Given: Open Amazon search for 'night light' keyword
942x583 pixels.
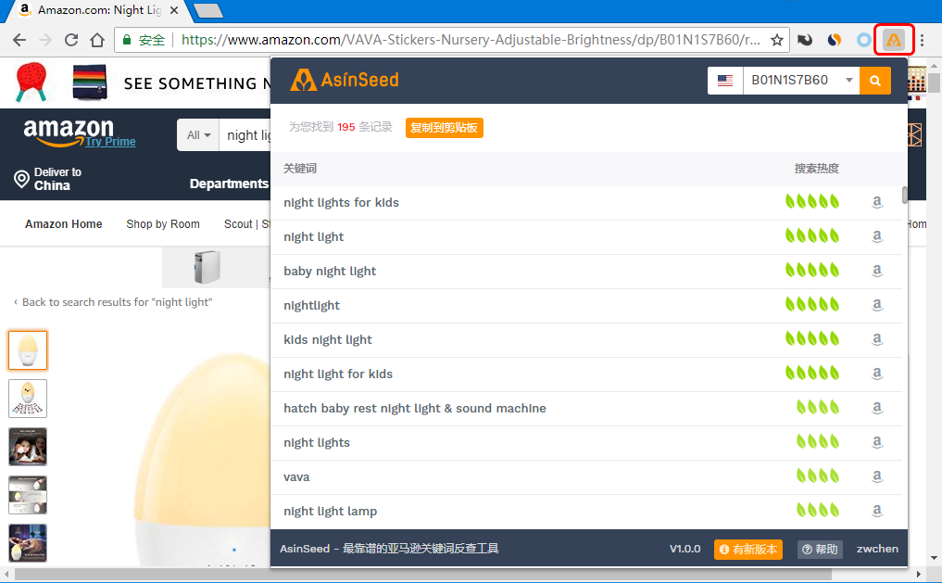Looking at the screenshot, I should tap(876, 236).
